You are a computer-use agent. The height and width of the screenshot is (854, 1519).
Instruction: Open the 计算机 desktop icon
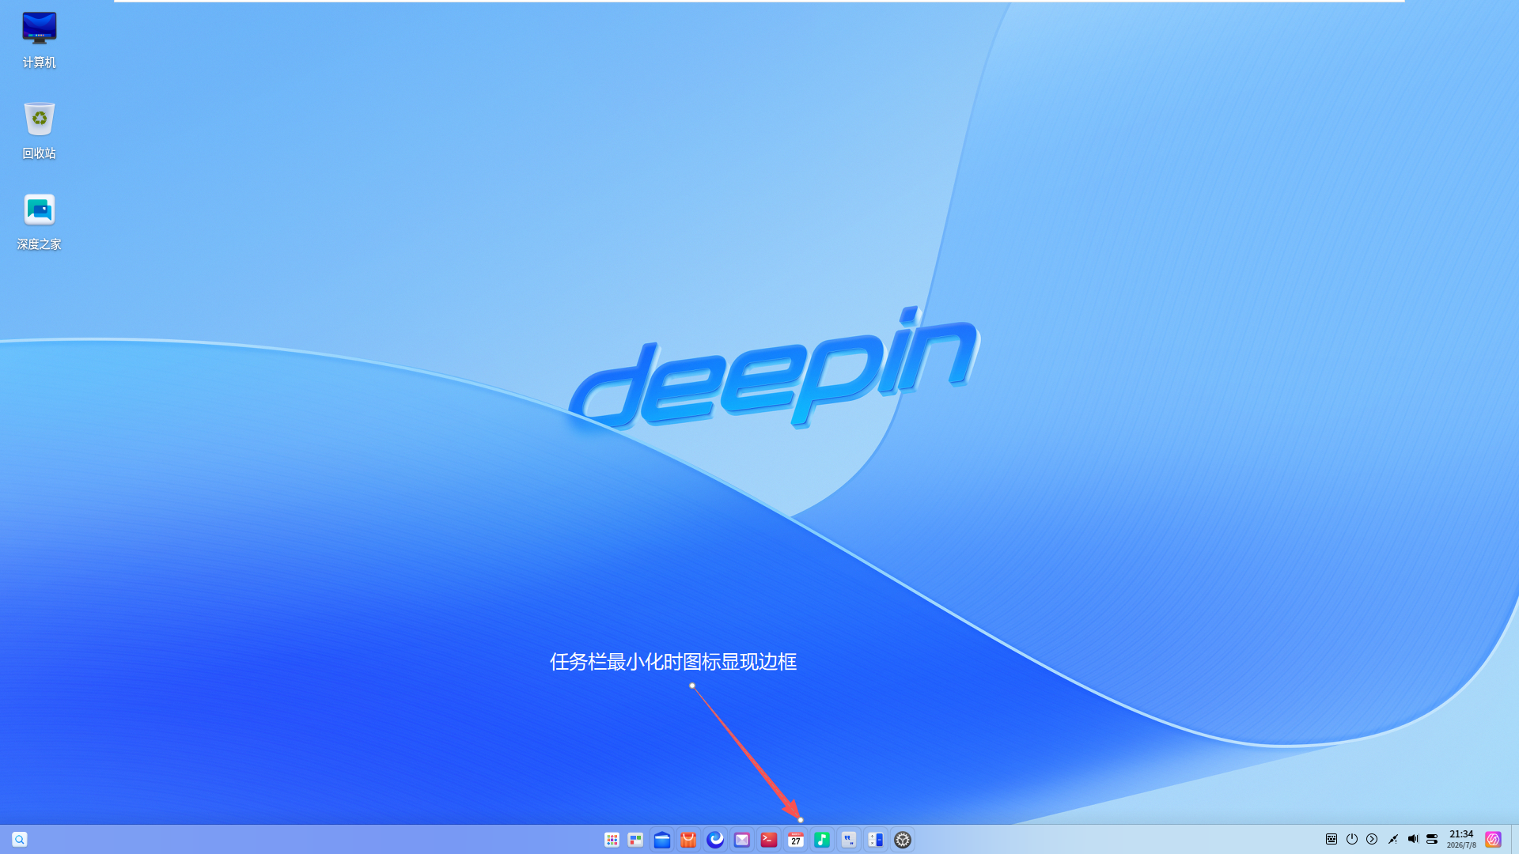point(39,40)
